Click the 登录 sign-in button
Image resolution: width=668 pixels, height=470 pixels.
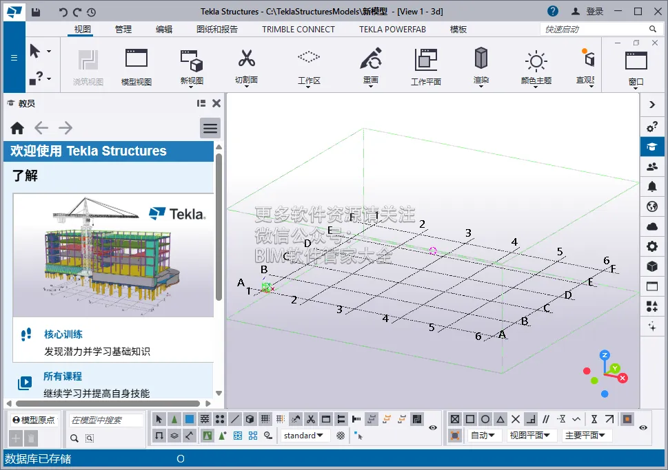pos(587,12)
